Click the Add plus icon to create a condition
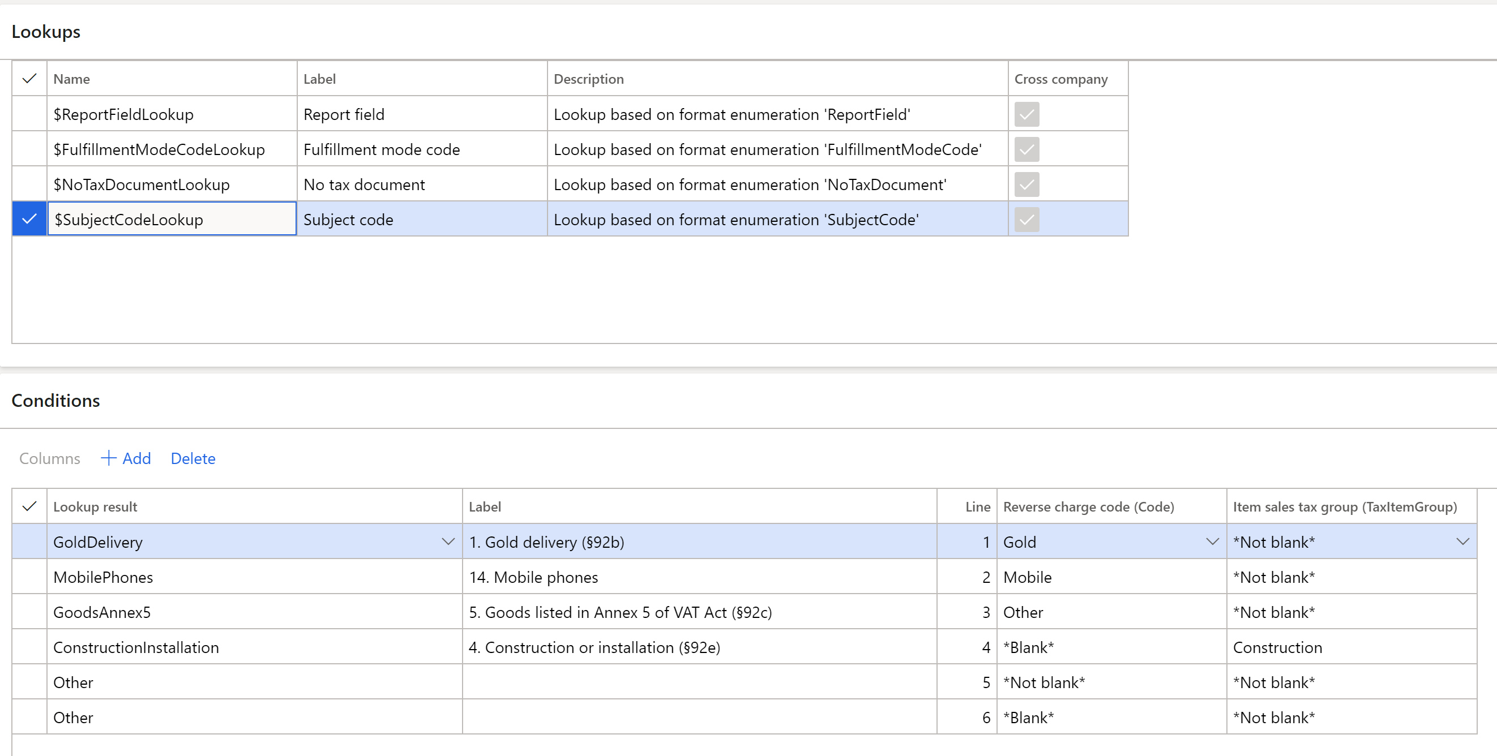 109,458
